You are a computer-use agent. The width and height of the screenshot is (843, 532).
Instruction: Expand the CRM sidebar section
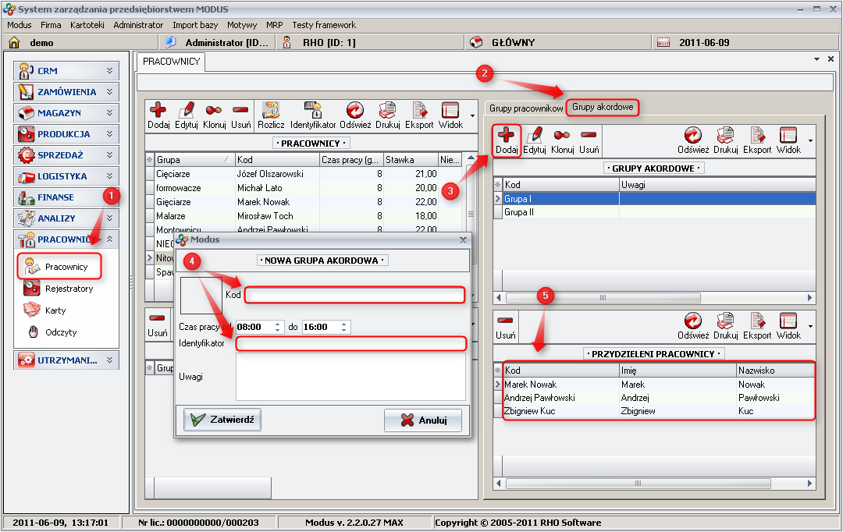[67, 70]
